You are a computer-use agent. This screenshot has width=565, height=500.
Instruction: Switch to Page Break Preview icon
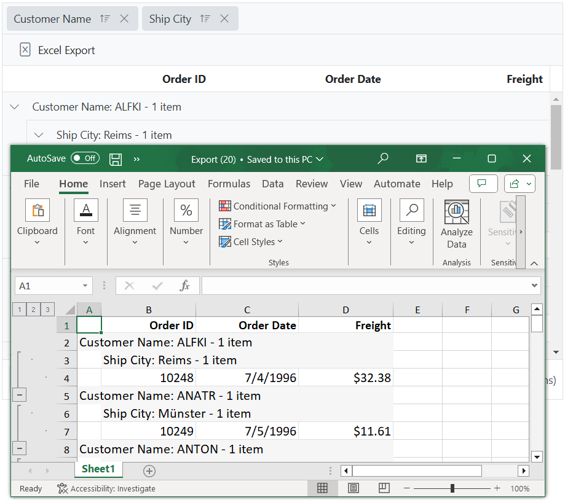pos(384,488)
